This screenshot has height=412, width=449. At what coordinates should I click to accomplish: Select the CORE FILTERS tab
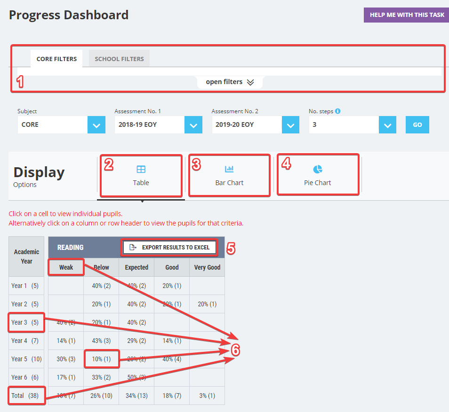[x=56, y=59]
